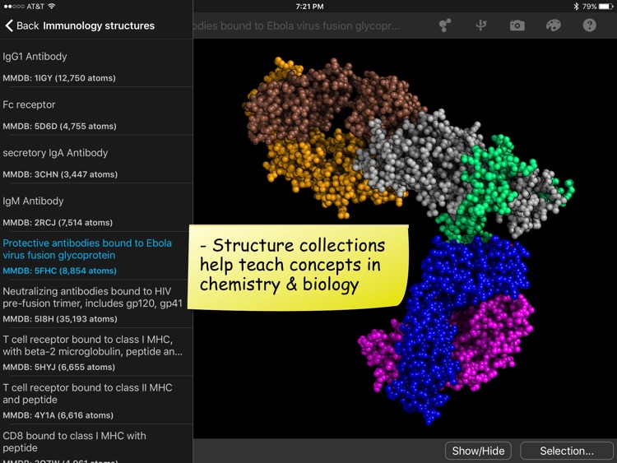Tap MMDB: 5I8H (35,193 atoms) label
Screen dimensions: 617x463
click(60, 319)
